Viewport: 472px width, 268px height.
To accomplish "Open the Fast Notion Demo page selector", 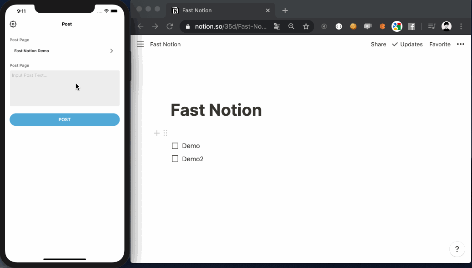I will point(65,51).
